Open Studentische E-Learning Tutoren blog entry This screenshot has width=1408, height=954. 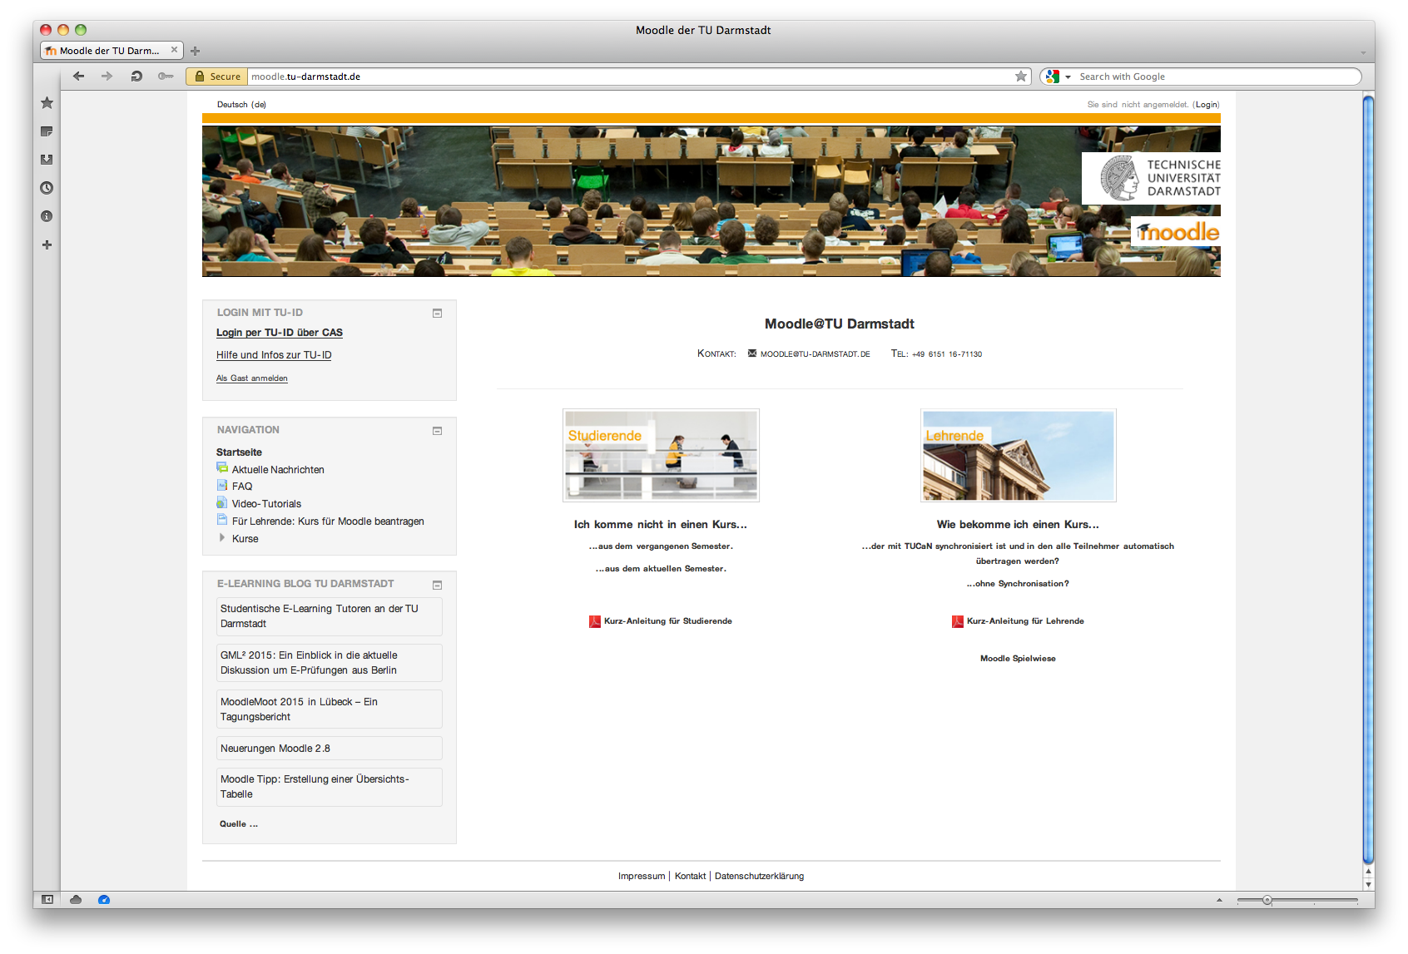coord(329,616)
